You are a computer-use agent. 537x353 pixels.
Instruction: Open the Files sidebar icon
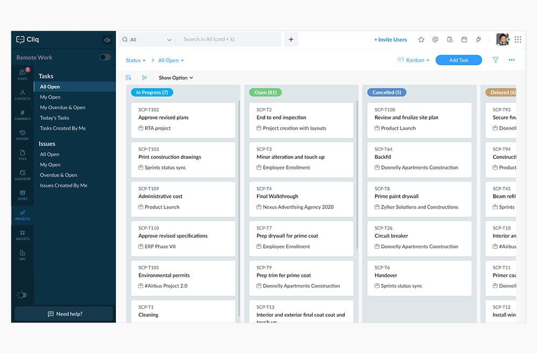[x=23, y=155]
